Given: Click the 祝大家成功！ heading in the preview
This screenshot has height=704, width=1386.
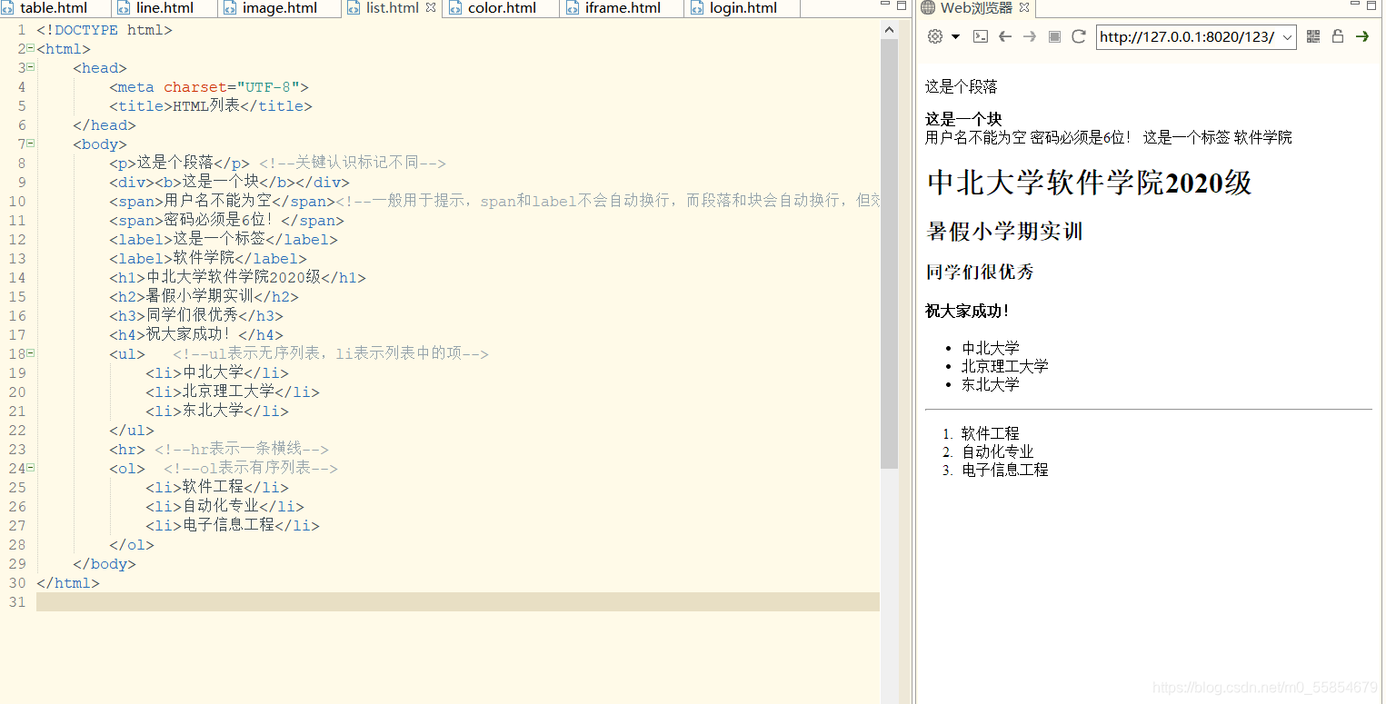Looking at the screenshot, I should pyautogui.click(x=967, y=311).
